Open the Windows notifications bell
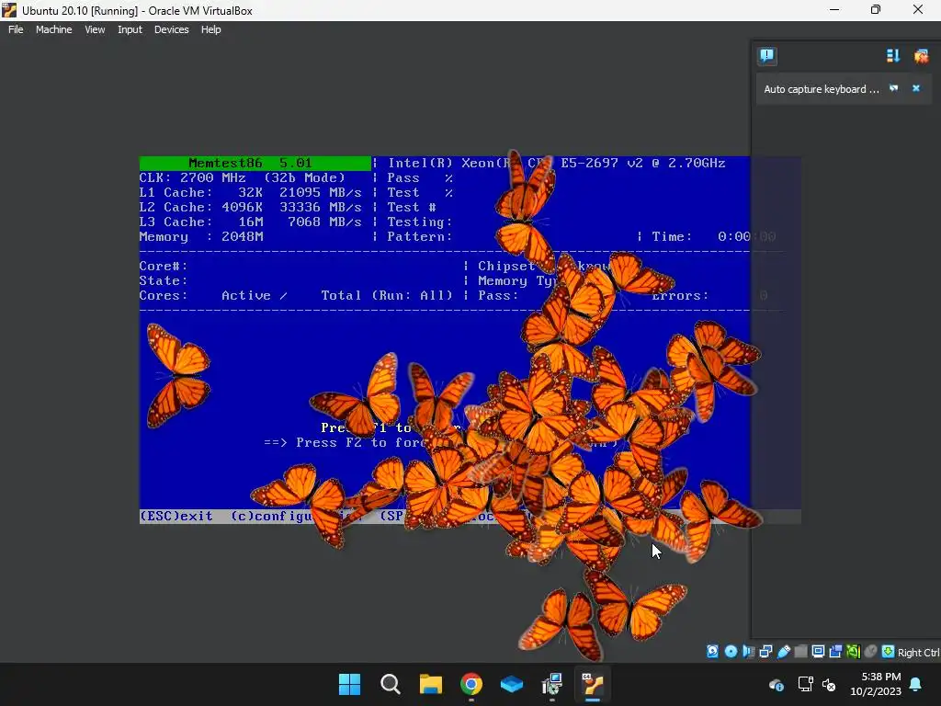 click(x=916, y=684)
